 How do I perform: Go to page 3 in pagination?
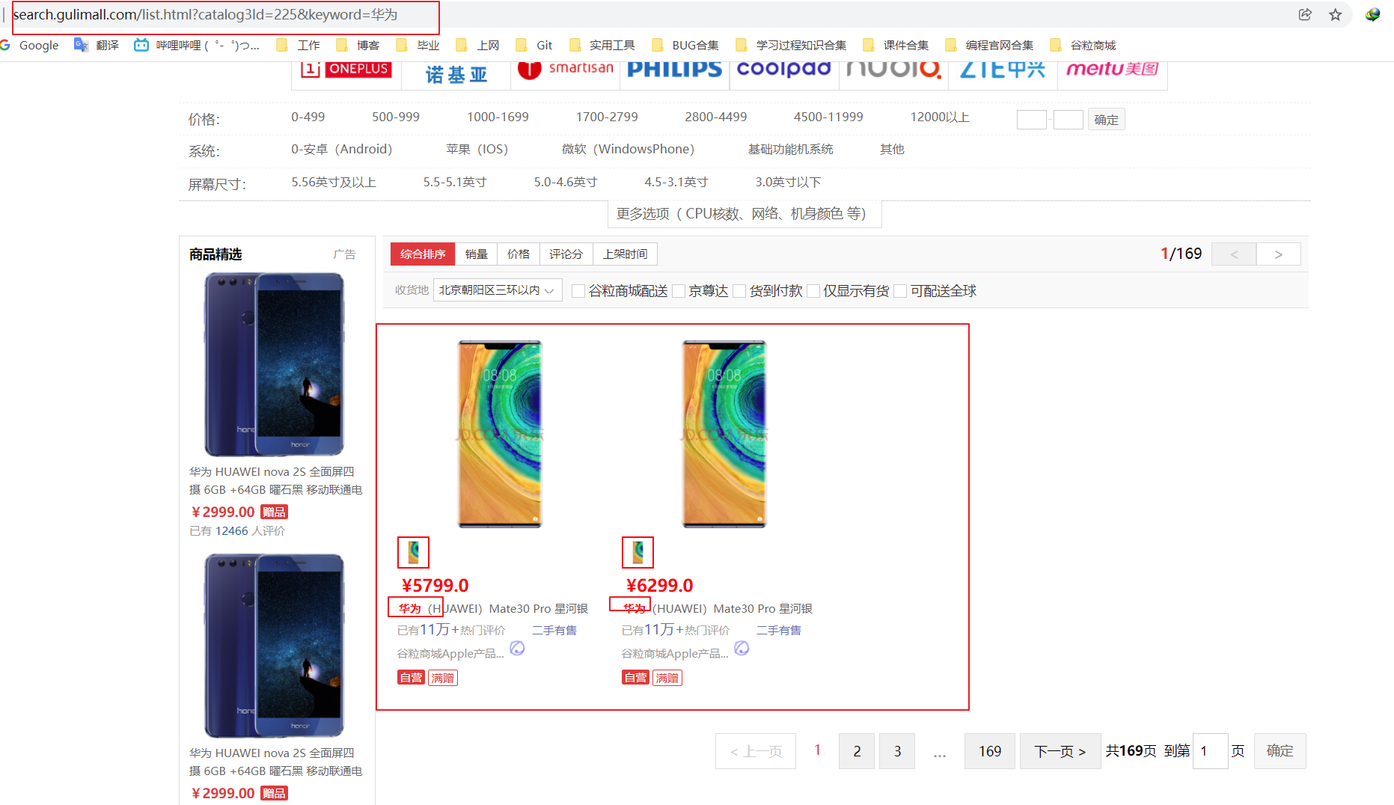click(x=897, y=751)
